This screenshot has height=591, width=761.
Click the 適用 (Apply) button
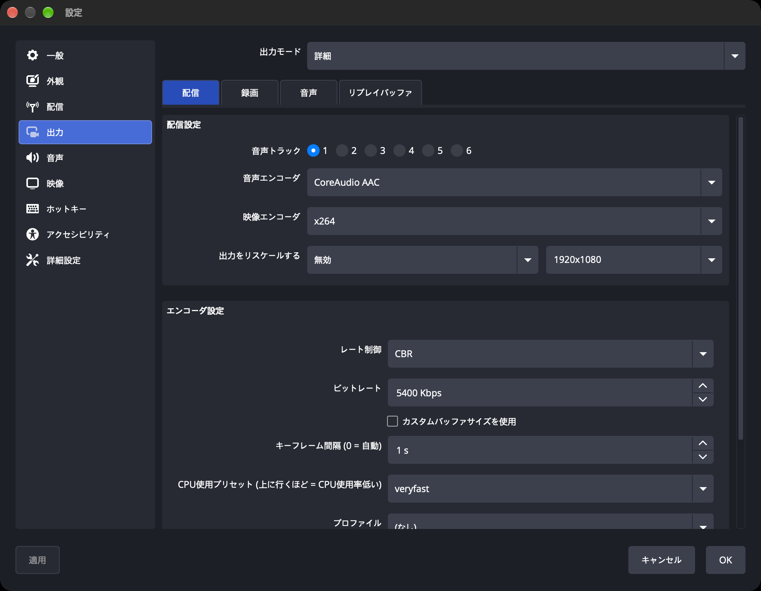point(37,560)
